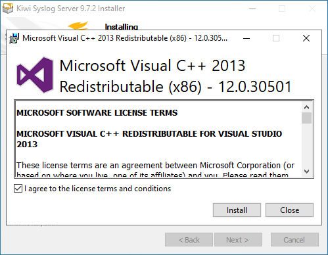The width and height of the screenshot is (328, 255).
Task: Click Cancel in Kiwi Syslog installer
Action: 294,240
